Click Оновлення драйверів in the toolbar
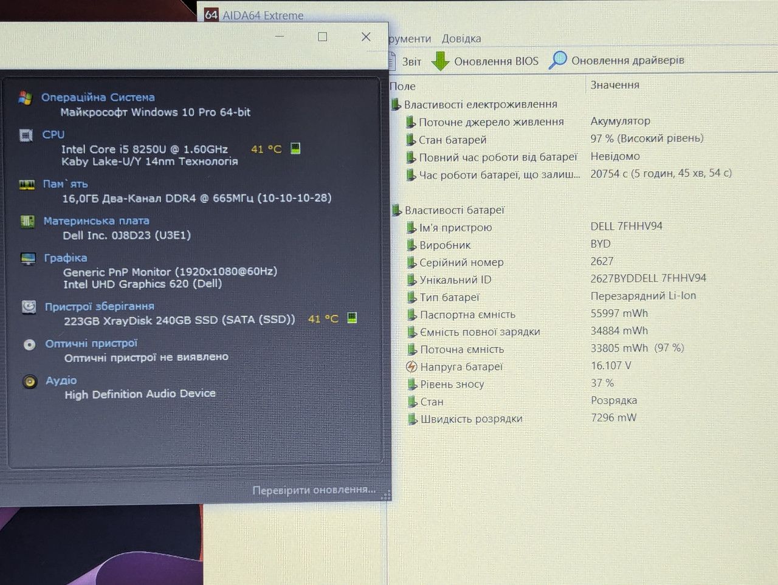Image resolution: width=778 pixels, height=585 pixels. (x=616, y=60)
